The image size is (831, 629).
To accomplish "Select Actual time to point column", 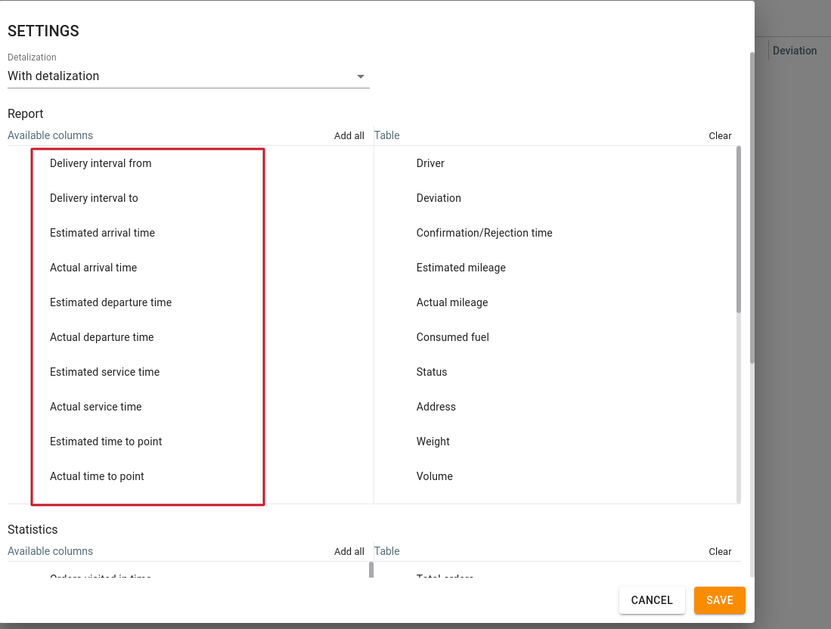I will pyautogui.click(x=97, y=476).
